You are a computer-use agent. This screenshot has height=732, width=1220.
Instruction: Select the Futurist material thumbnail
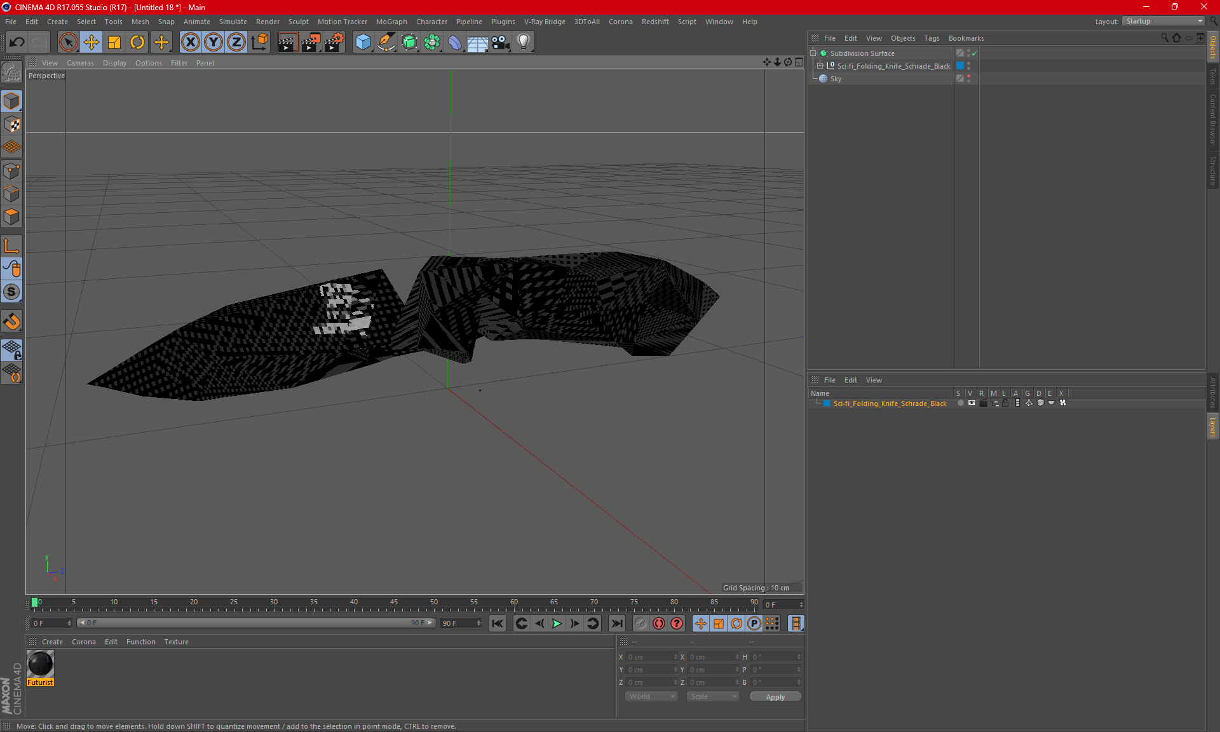[40, 665]
